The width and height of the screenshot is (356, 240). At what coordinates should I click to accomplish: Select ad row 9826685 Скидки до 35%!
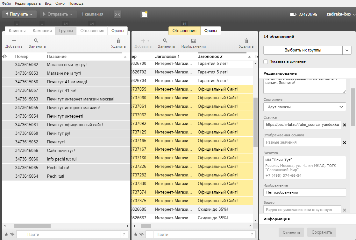point(192,209)
